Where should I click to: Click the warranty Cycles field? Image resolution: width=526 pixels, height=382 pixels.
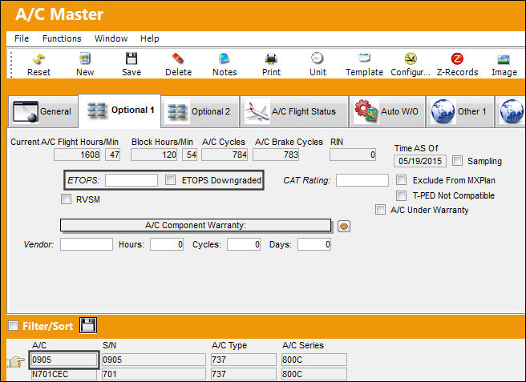coord(244,244)
